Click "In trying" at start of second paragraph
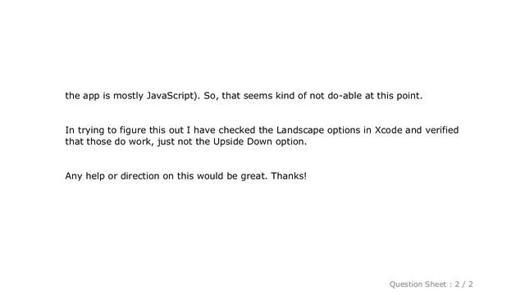525x295 pixels. pyautogui.click(x=84, y=130)
